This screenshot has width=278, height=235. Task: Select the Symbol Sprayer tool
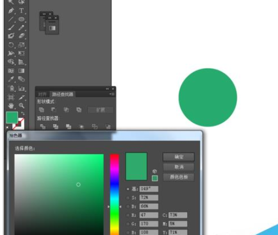pos(11,88)
